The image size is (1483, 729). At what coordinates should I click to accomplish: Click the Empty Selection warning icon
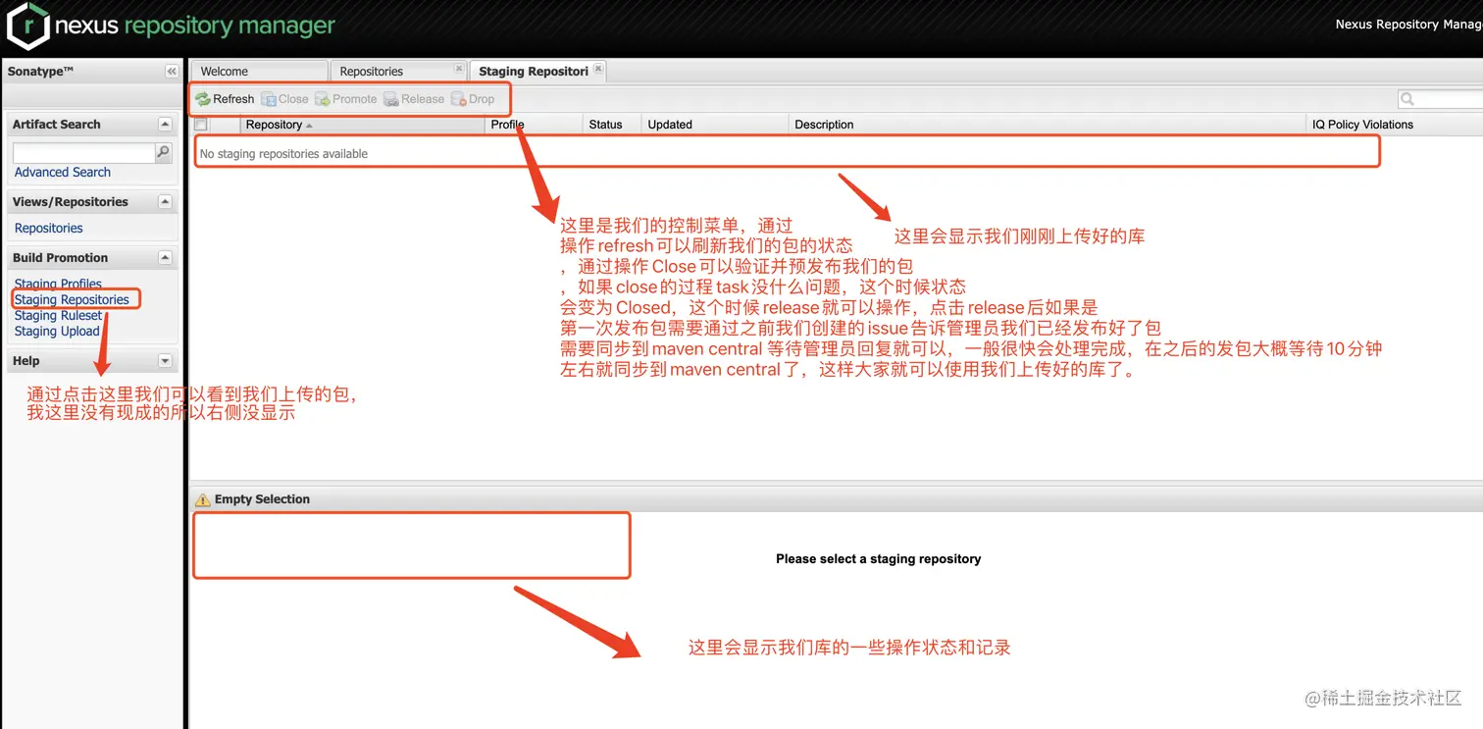coord(203,500)
